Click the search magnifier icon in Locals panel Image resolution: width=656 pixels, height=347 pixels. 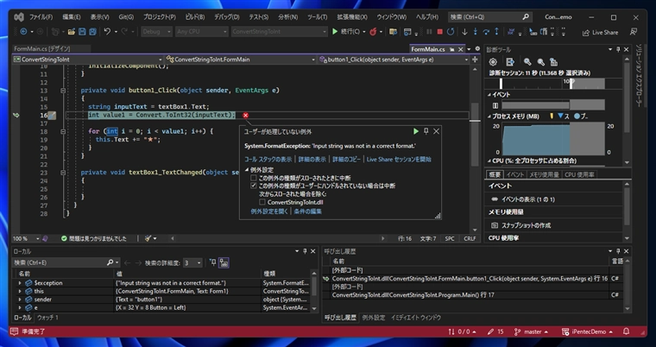click(110, 262)
